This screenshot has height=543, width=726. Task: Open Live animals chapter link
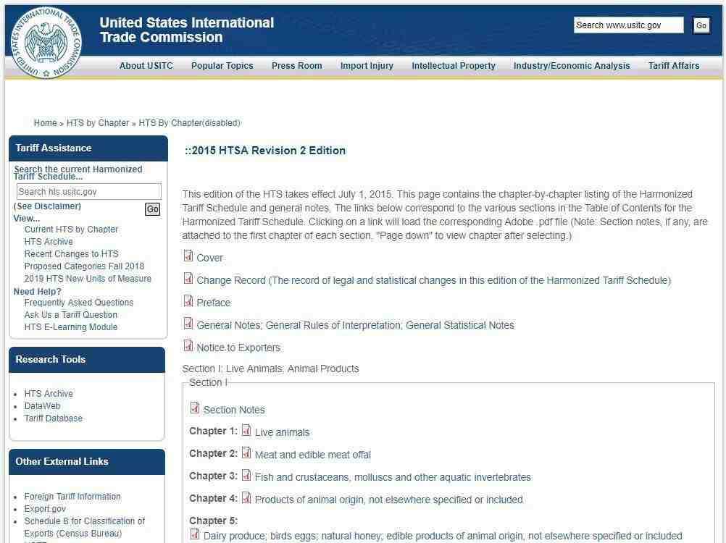(282, 432)
